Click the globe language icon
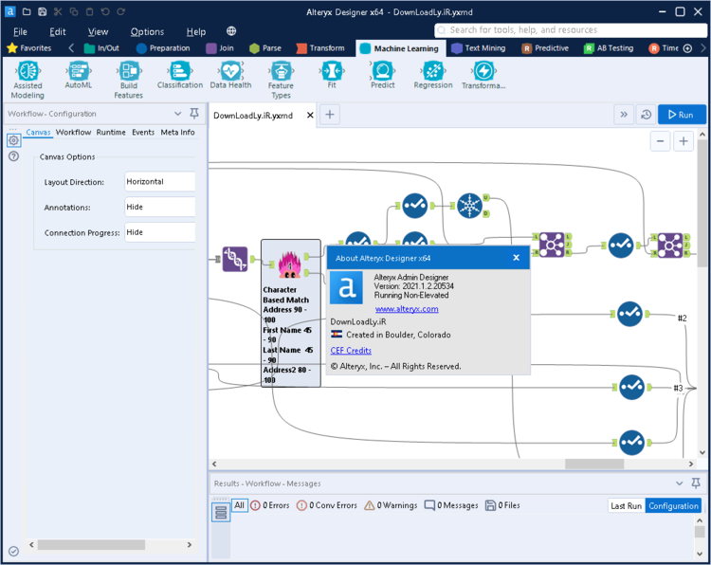 pos(231,31)
